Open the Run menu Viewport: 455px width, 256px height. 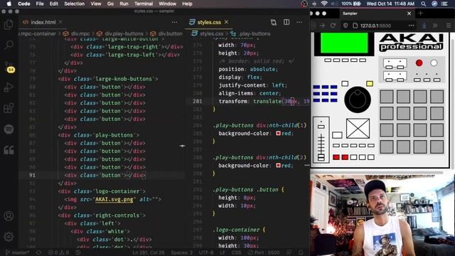click(124, 4)
